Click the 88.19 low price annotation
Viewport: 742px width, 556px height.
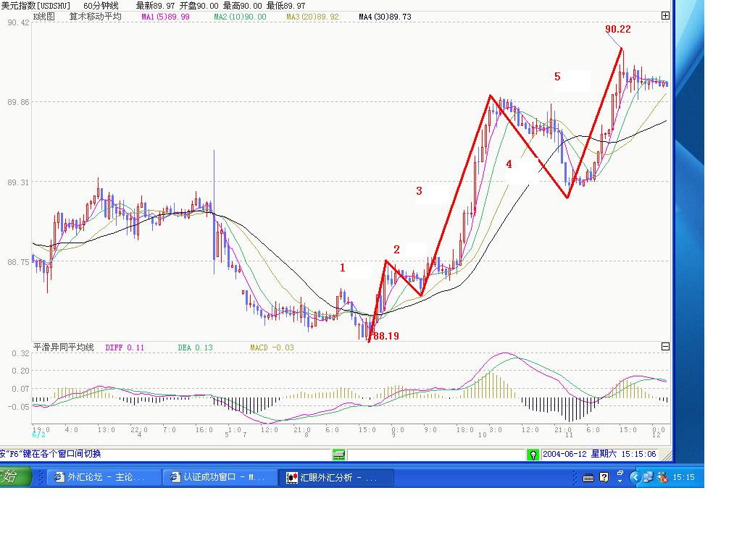point(386,336)
